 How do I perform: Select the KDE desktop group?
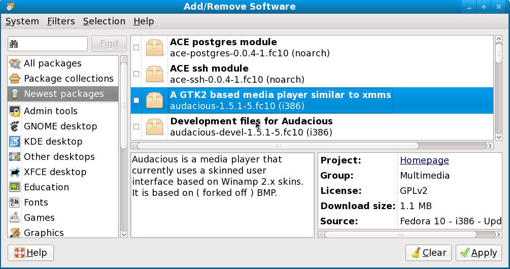point(63,142)
